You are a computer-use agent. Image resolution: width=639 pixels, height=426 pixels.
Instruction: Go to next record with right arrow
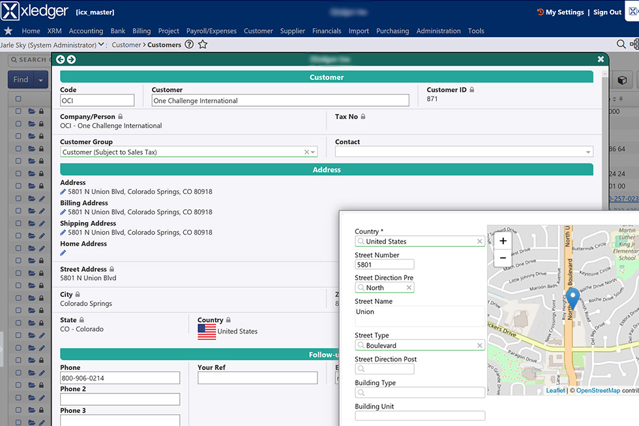(x=71, y=59)
